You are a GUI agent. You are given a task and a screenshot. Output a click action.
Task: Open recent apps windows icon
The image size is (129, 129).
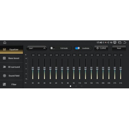click(x=120, y=43)
